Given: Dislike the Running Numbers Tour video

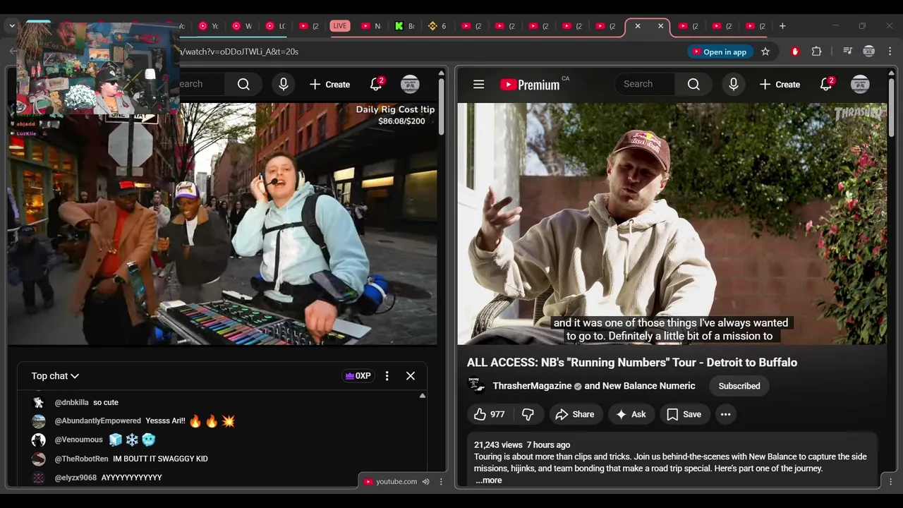Looking at the screenshot, I should tap(528, 414).
